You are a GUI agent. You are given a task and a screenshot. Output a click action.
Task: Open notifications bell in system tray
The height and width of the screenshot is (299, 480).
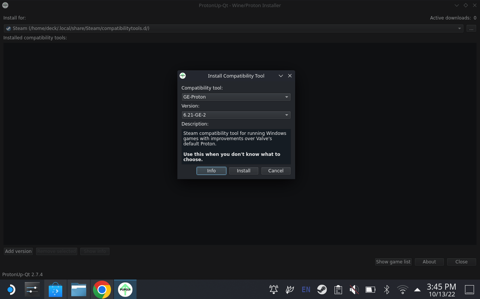tap(274, 290)
